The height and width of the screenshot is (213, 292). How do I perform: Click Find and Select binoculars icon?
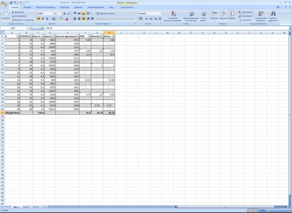point(273,15)
